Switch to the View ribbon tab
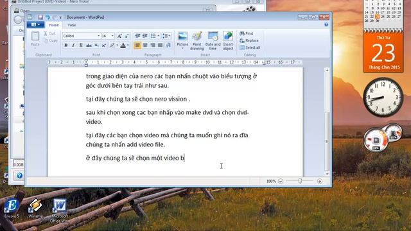This screenshot has width=411, height=231. point(71,25)
